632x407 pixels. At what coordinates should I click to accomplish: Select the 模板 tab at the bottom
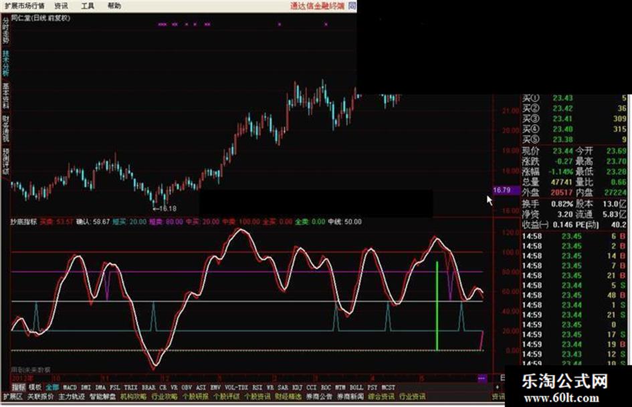(35, 387)
